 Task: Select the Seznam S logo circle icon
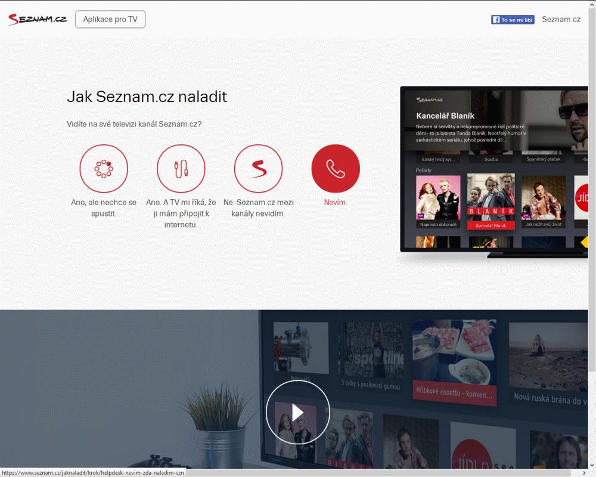click(259, 169)
